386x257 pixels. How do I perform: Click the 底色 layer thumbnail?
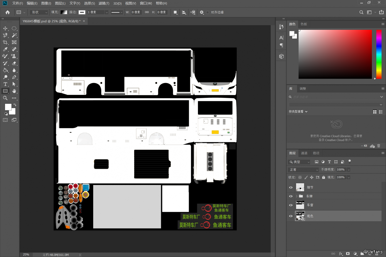300,216
